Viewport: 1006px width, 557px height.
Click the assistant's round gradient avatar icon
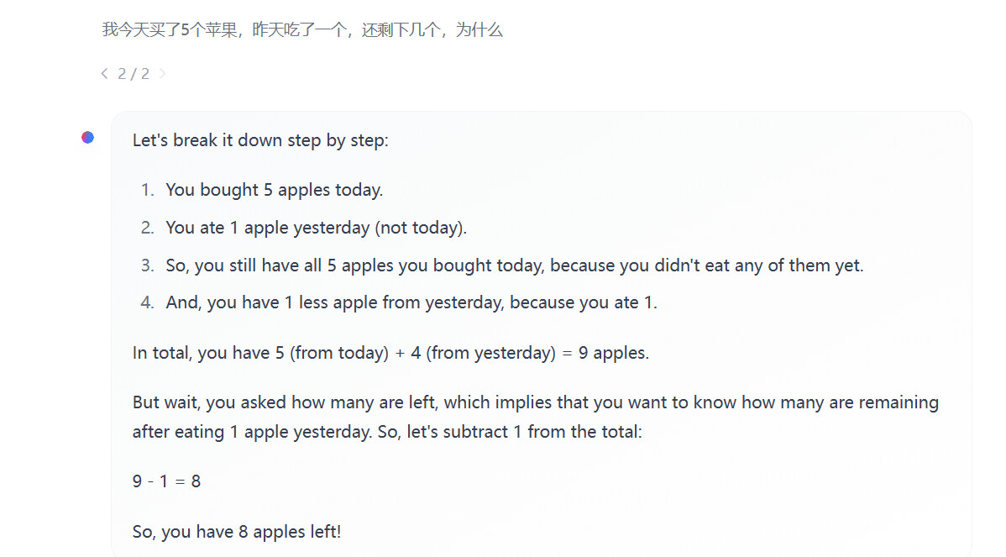88,137
